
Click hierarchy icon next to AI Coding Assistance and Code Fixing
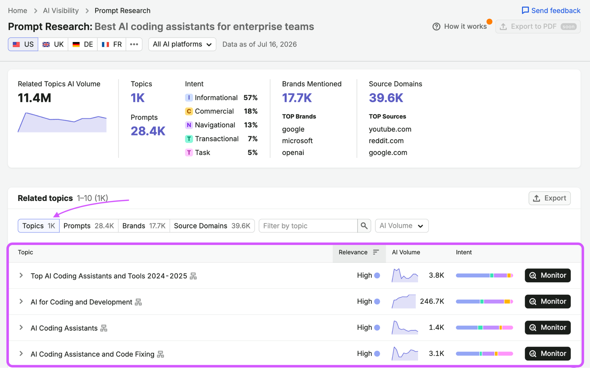160,354
